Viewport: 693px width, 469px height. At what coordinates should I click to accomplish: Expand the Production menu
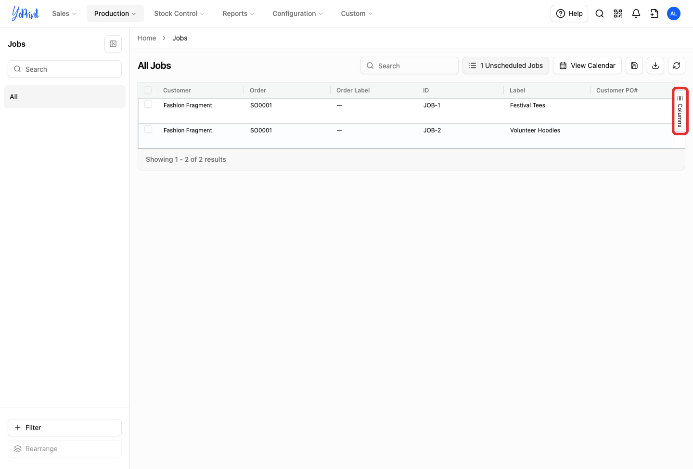click(115, 13)
